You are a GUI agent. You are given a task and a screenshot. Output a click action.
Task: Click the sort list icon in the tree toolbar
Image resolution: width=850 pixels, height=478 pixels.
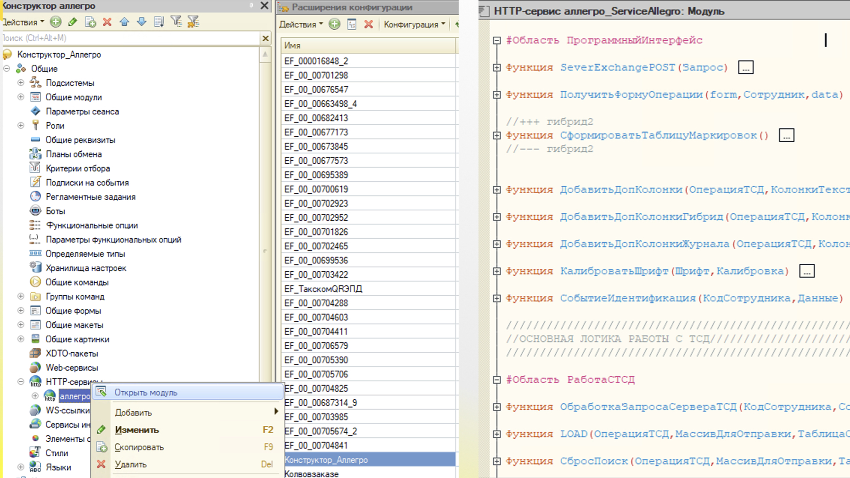point(159,22)
